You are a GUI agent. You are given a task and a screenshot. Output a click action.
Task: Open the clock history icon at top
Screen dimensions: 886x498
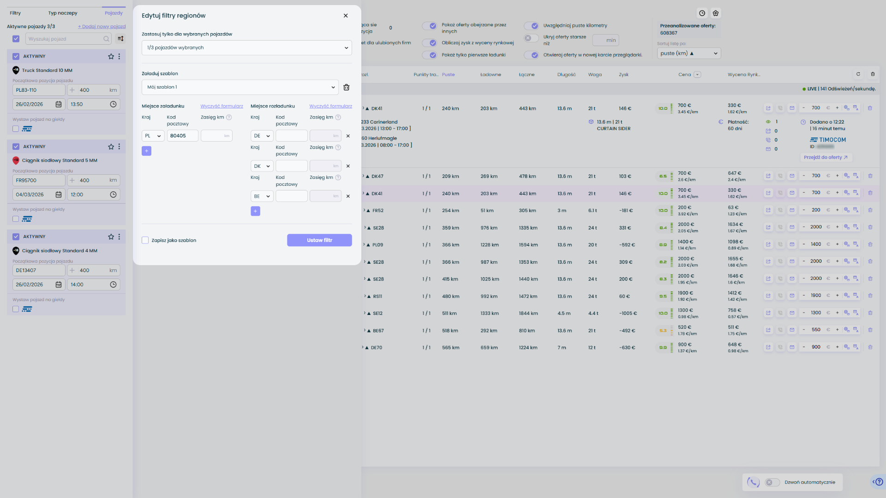[x=702, y=13]
